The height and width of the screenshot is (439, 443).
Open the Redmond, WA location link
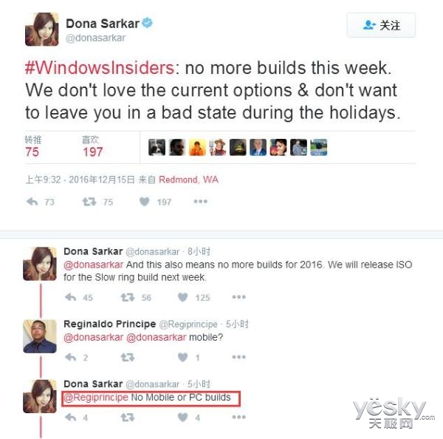click(x=188, y=180)
